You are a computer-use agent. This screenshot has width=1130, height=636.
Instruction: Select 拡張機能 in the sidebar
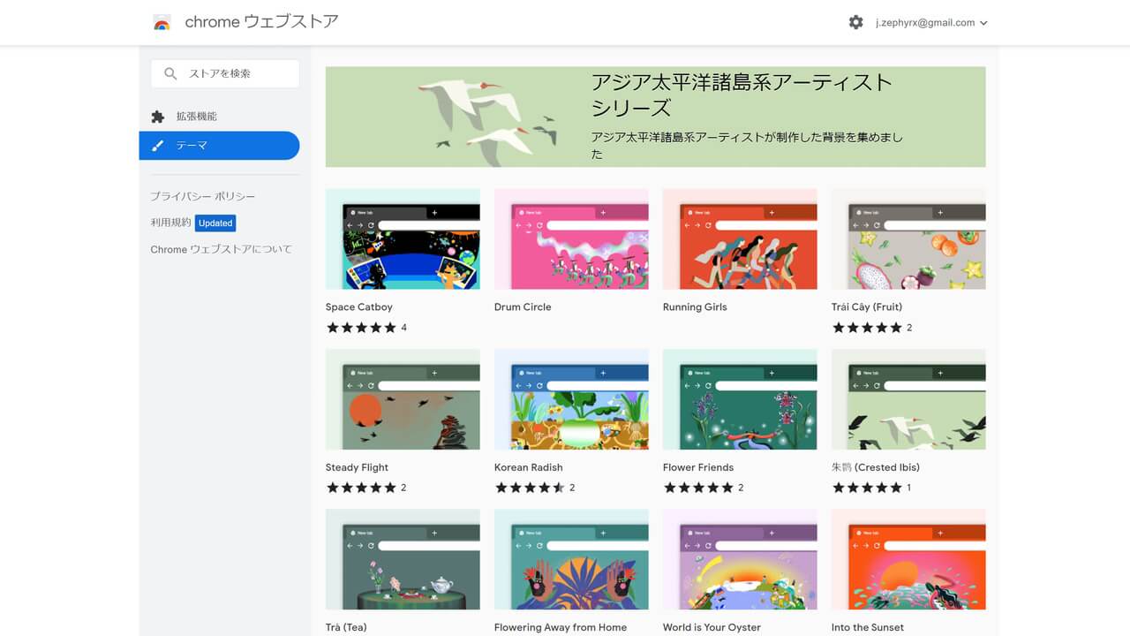click(x=196, y=117)
